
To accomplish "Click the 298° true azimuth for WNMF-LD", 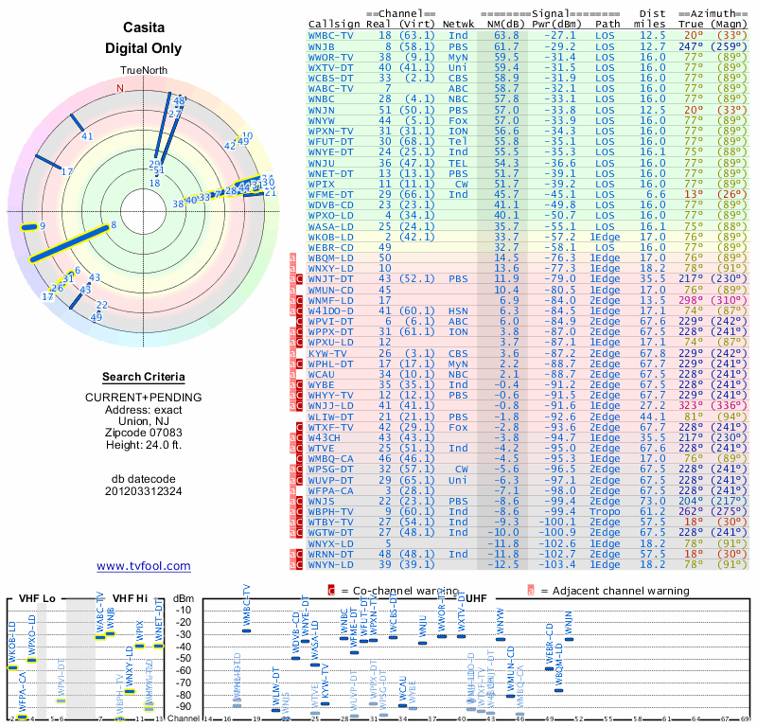I will point(691,300).
